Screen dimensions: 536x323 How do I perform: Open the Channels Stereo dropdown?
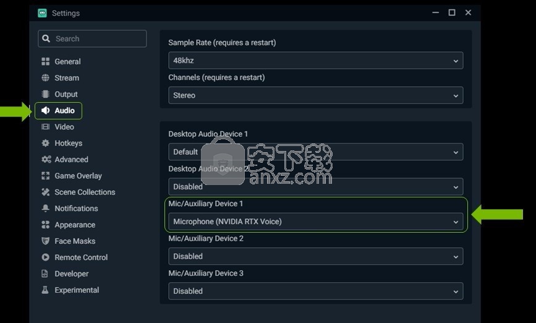pyautogui.click(x=316, y=95)
